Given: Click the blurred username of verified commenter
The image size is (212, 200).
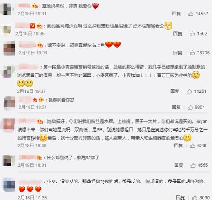Looking at the screenshot, I should 22,25.
